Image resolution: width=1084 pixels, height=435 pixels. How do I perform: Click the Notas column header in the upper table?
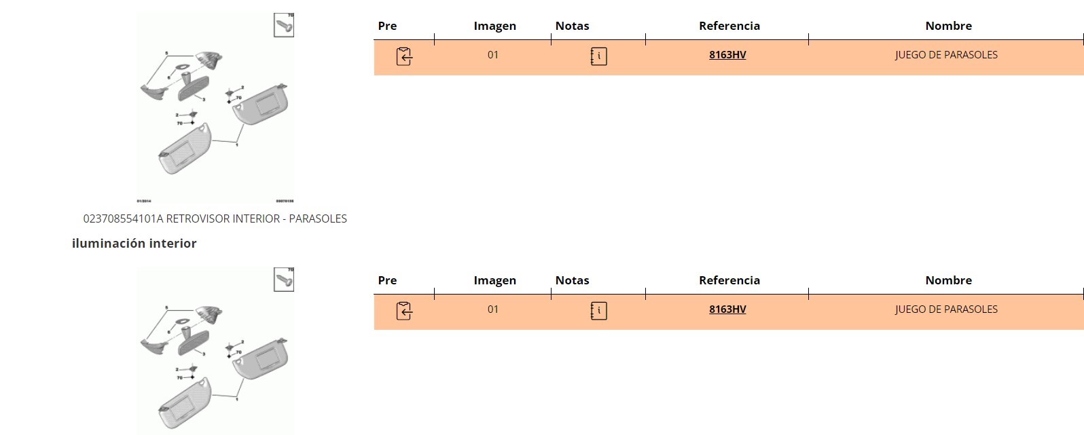572,26
